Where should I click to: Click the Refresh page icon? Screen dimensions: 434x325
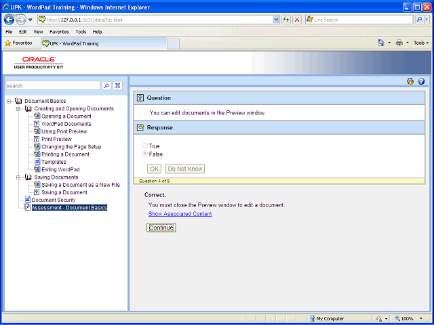point(286,20)
